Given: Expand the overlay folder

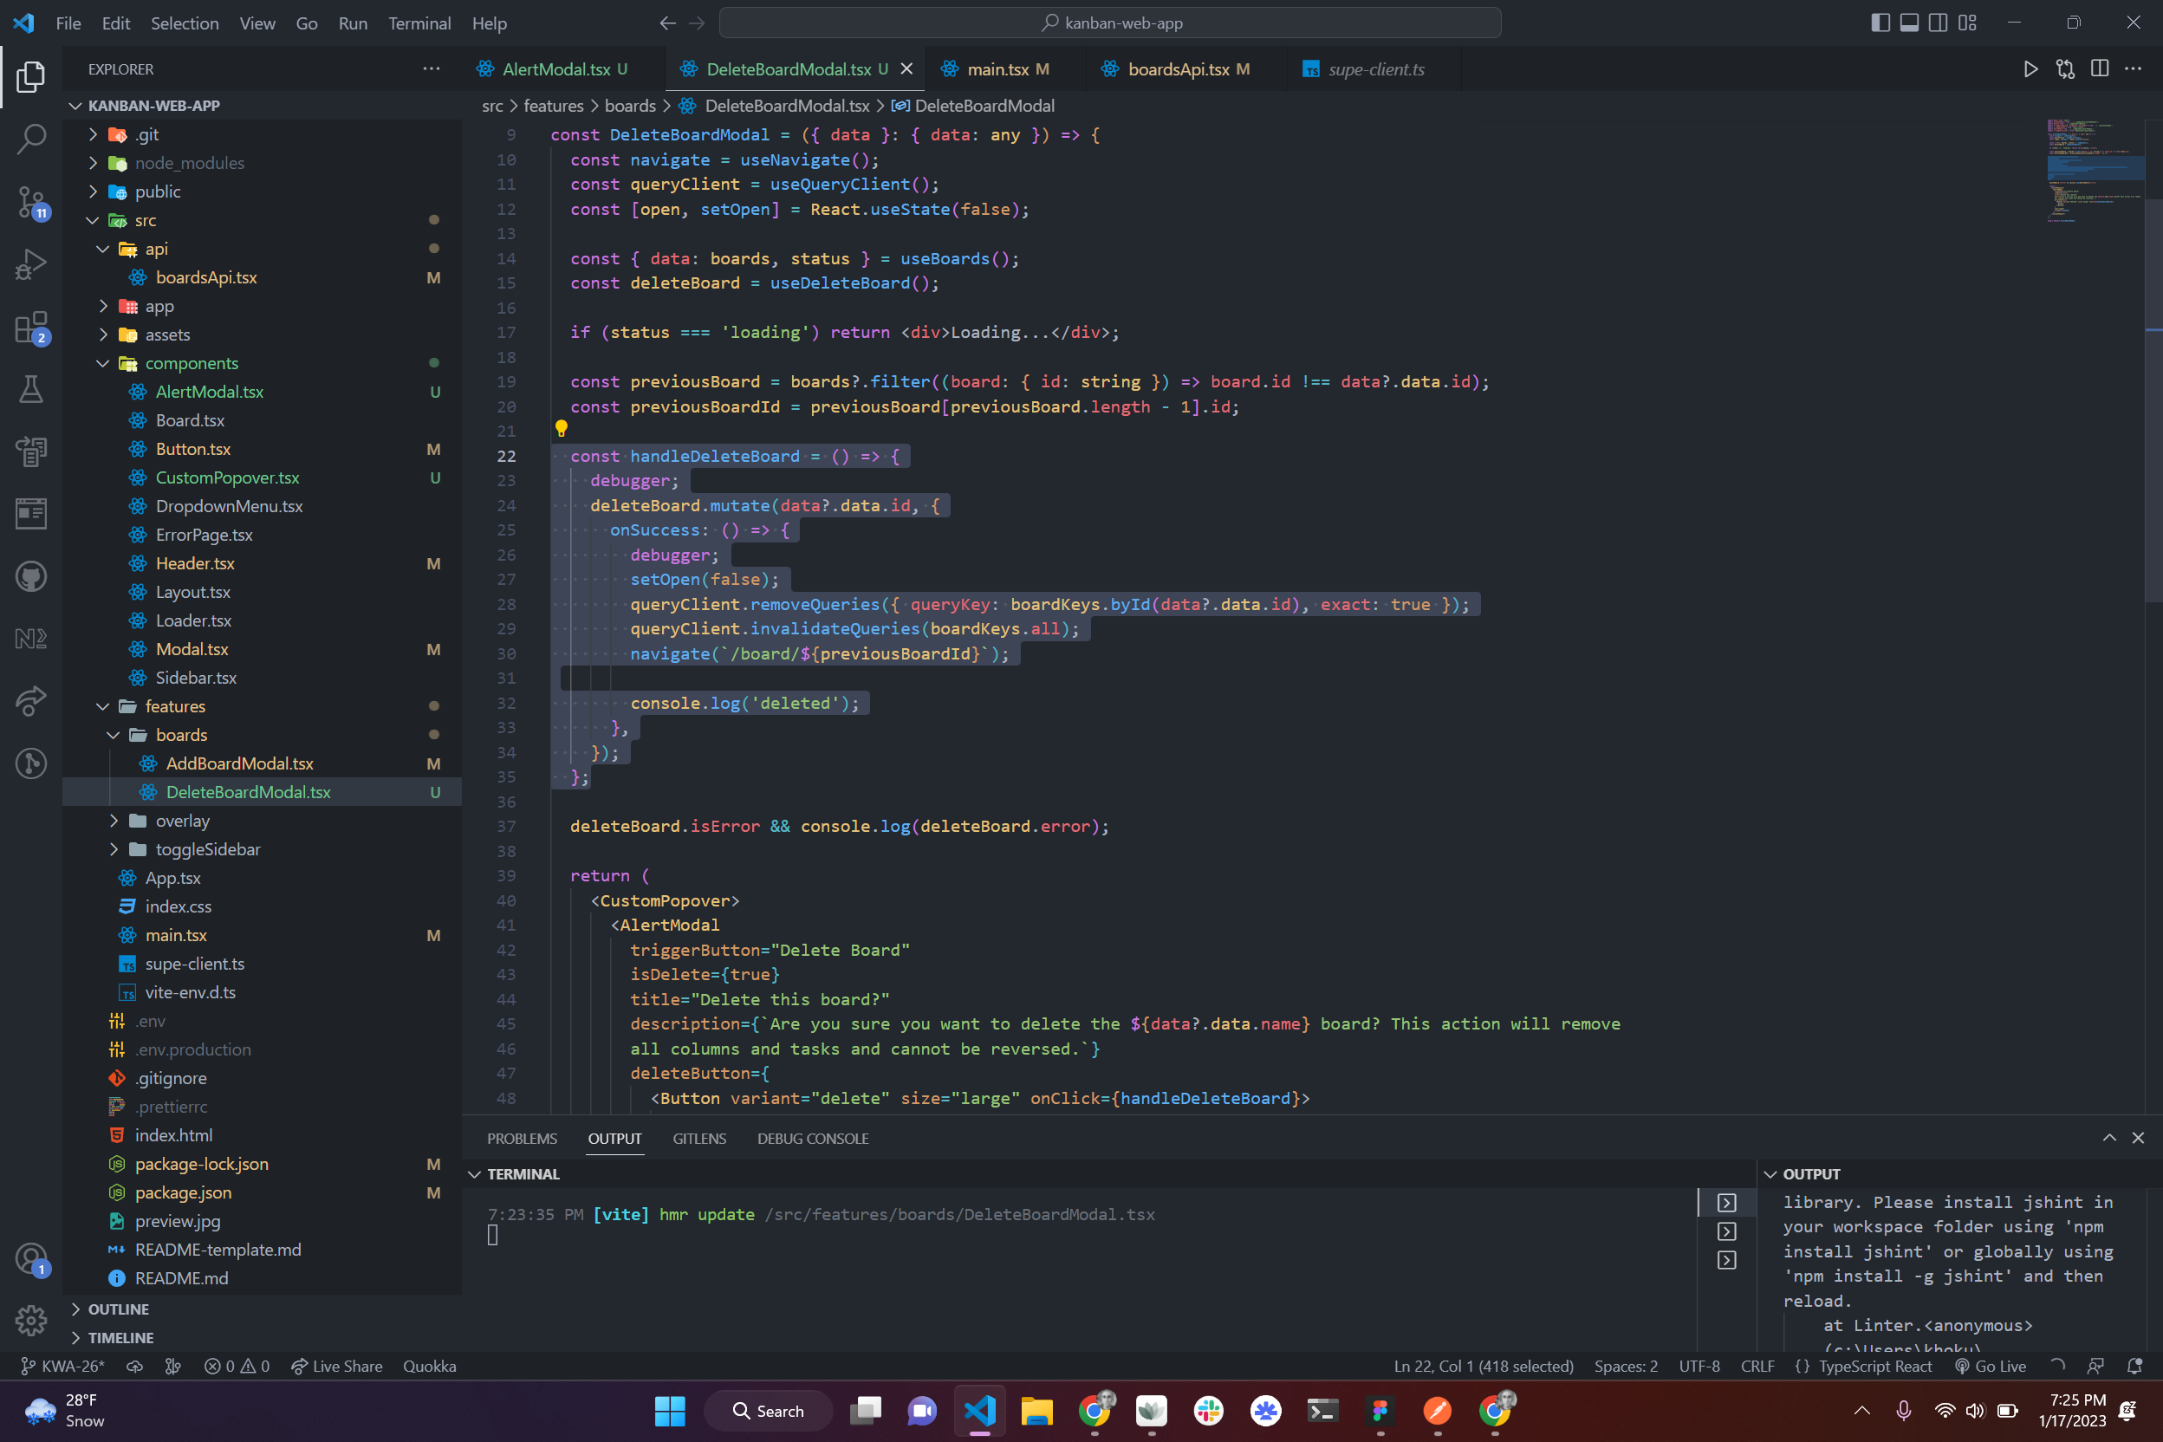Looking at the screenshot, I should [x=181, y=821].
